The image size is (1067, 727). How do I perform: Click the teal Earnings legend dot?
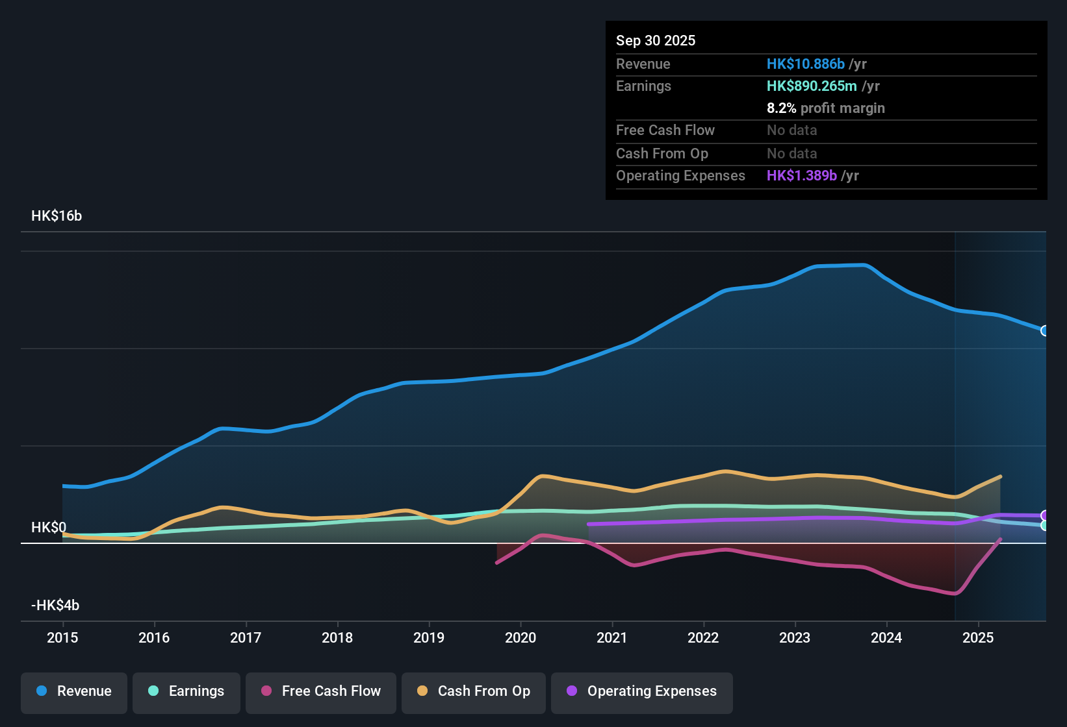(x=154, y=691)
